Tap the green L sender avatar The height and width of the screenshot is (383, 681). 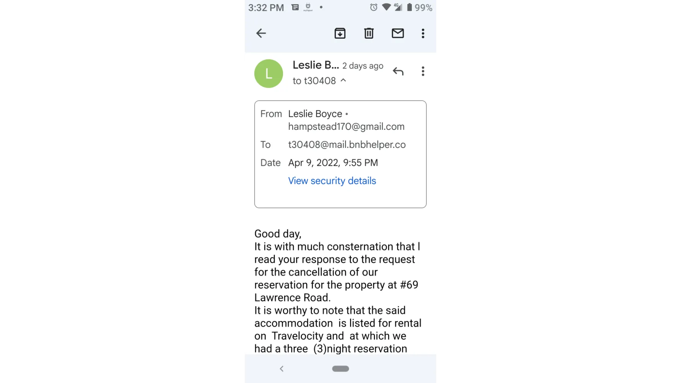[x=268, y=74]
